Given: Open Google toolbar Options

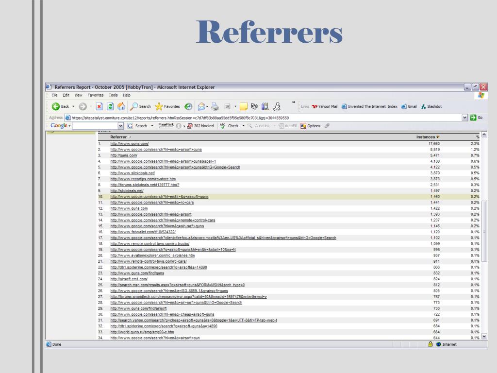Looking at the screenshot, I should pos(310,126).
